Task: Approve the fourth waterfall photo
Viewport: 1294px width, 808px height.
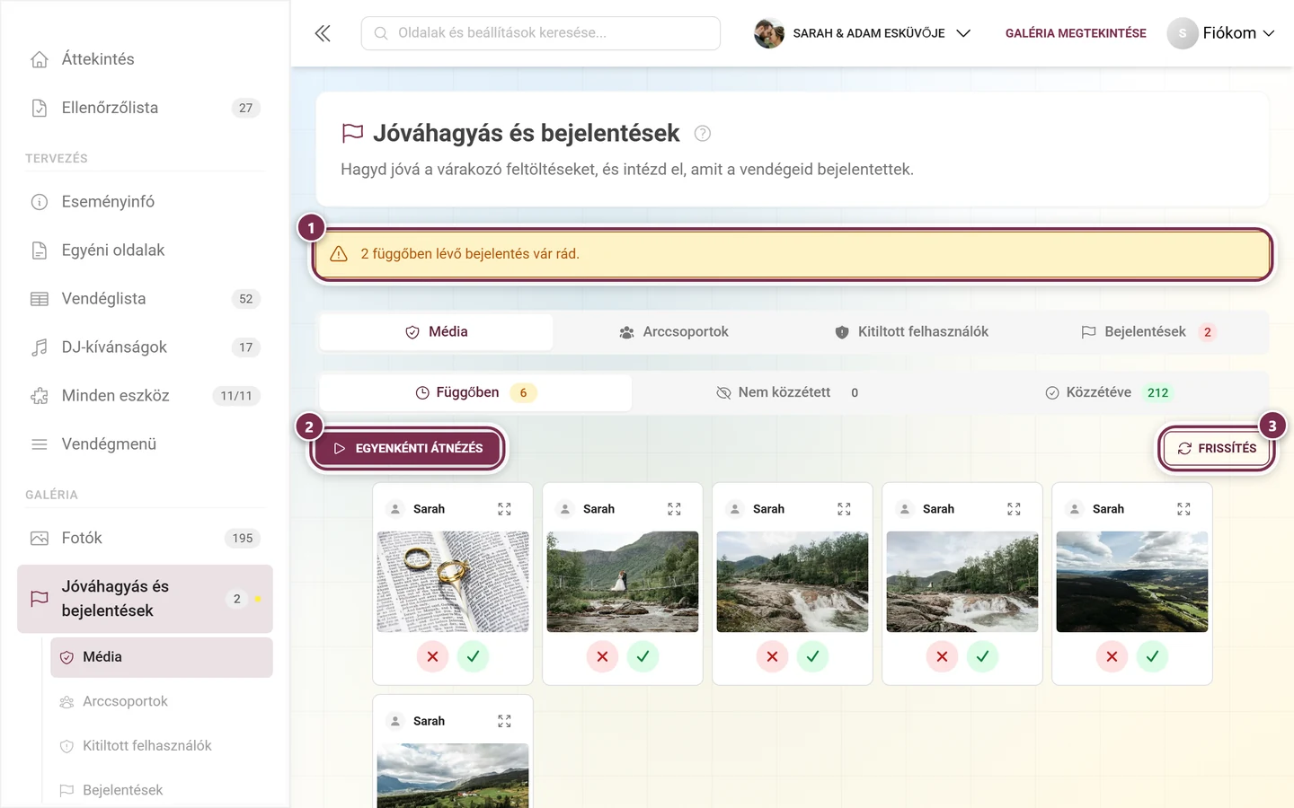Action: click(982, 656)
